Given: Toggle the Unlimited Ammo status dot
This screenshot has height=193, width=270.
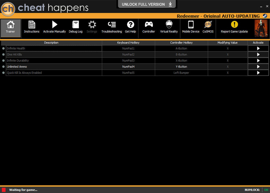Looking at the screenshot, I should (x=3, y=67).
